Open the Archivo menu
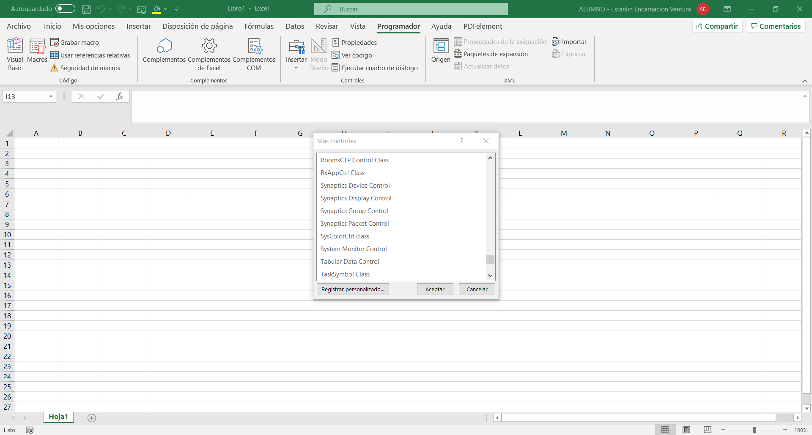The height and width of the screenshot is (435, 812). (x=19, y=26)
